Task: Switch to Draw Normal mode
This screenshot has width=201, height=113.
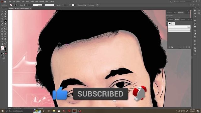Action: click(2, 56)
